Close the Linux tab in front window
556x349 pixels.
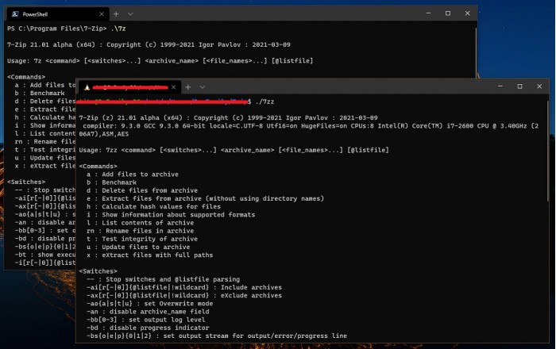coord(173,87)
